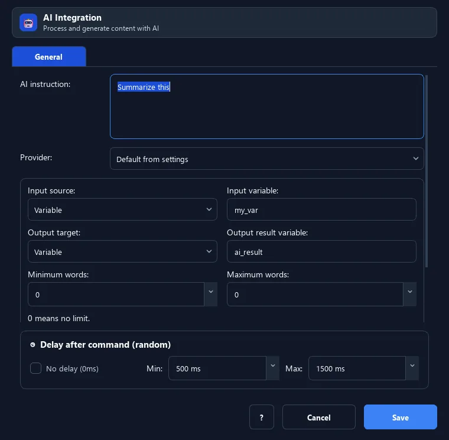Click the Min delay spinner arrow
This screenshot has height=440, width=449.
(272, 368)
